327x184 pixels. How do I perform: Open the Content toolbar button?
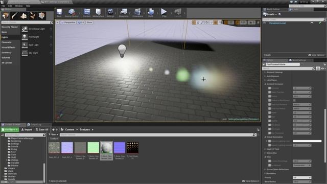tap(87, 13)
